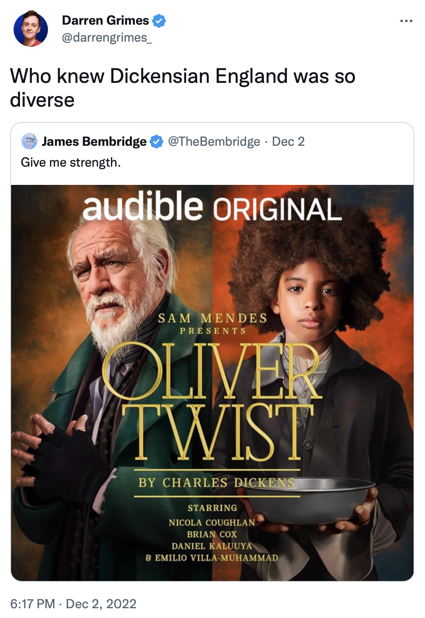Click the By Charles Dickens line on the poster
Image resolution: width=425 pixels, height=618 pixels.
[x=217, y=483]
